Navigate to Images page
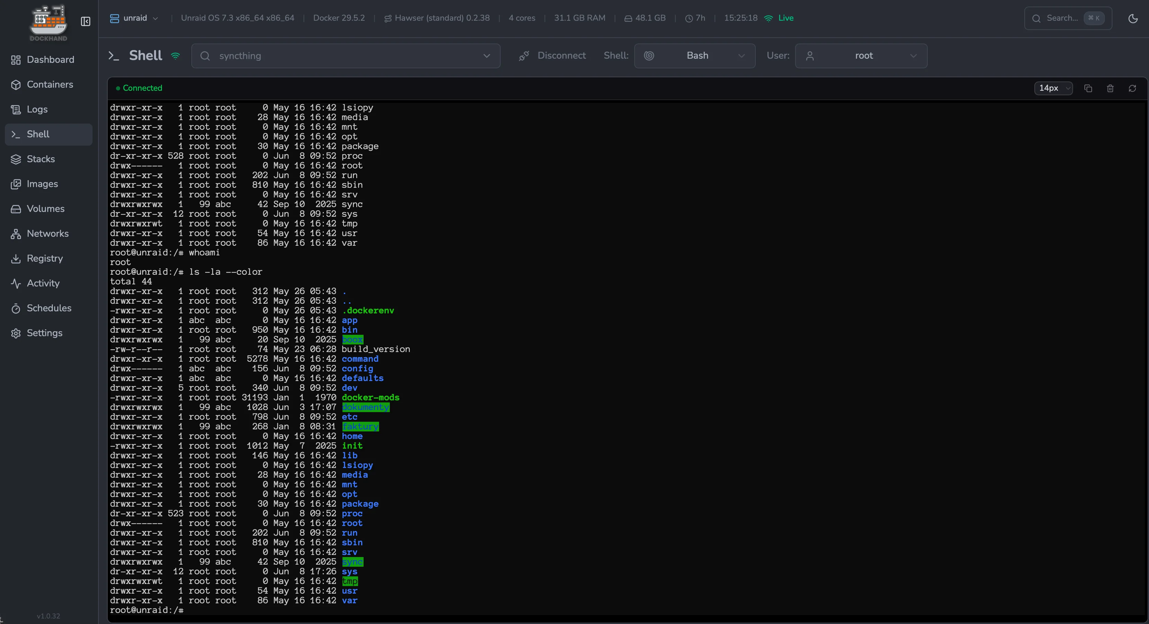 (49, 184)
